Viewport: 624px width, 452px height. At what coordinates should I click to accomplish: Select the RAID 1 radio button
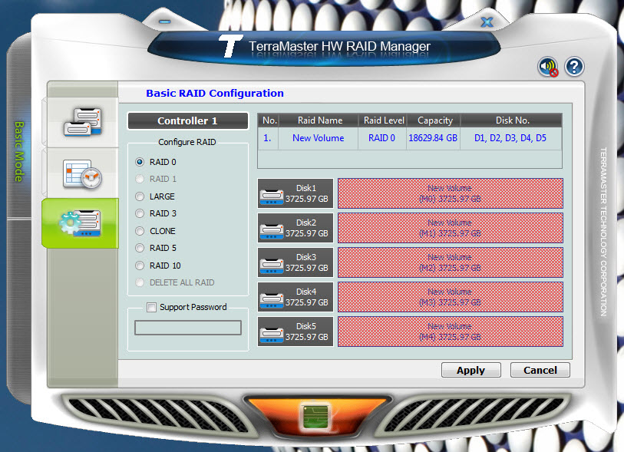click(140, 179)
